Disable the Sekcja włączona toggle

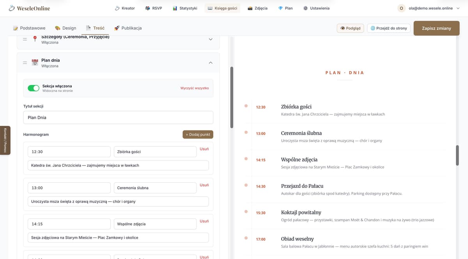pyautogui.click(x=34, y=88)
